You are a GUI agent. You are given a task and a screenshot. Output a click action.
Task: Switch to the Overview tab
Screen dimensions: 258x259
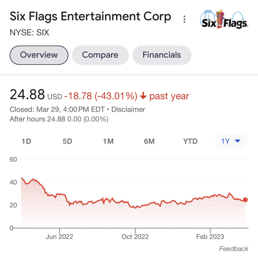pyautogui.click(x=39, y=55)
